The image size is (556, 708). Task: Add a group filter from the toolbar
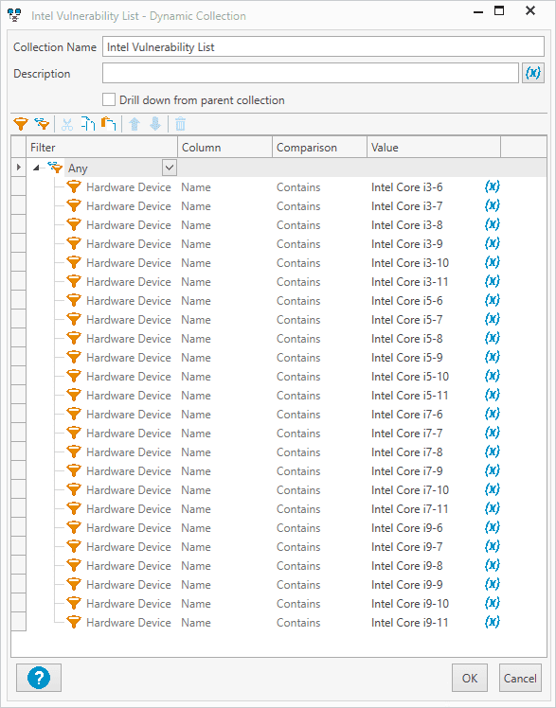[x=43, y=124]
